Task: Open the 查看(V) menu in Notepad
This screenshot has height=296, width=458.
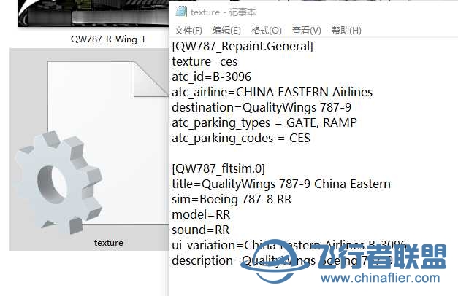Action: [306, 31]
